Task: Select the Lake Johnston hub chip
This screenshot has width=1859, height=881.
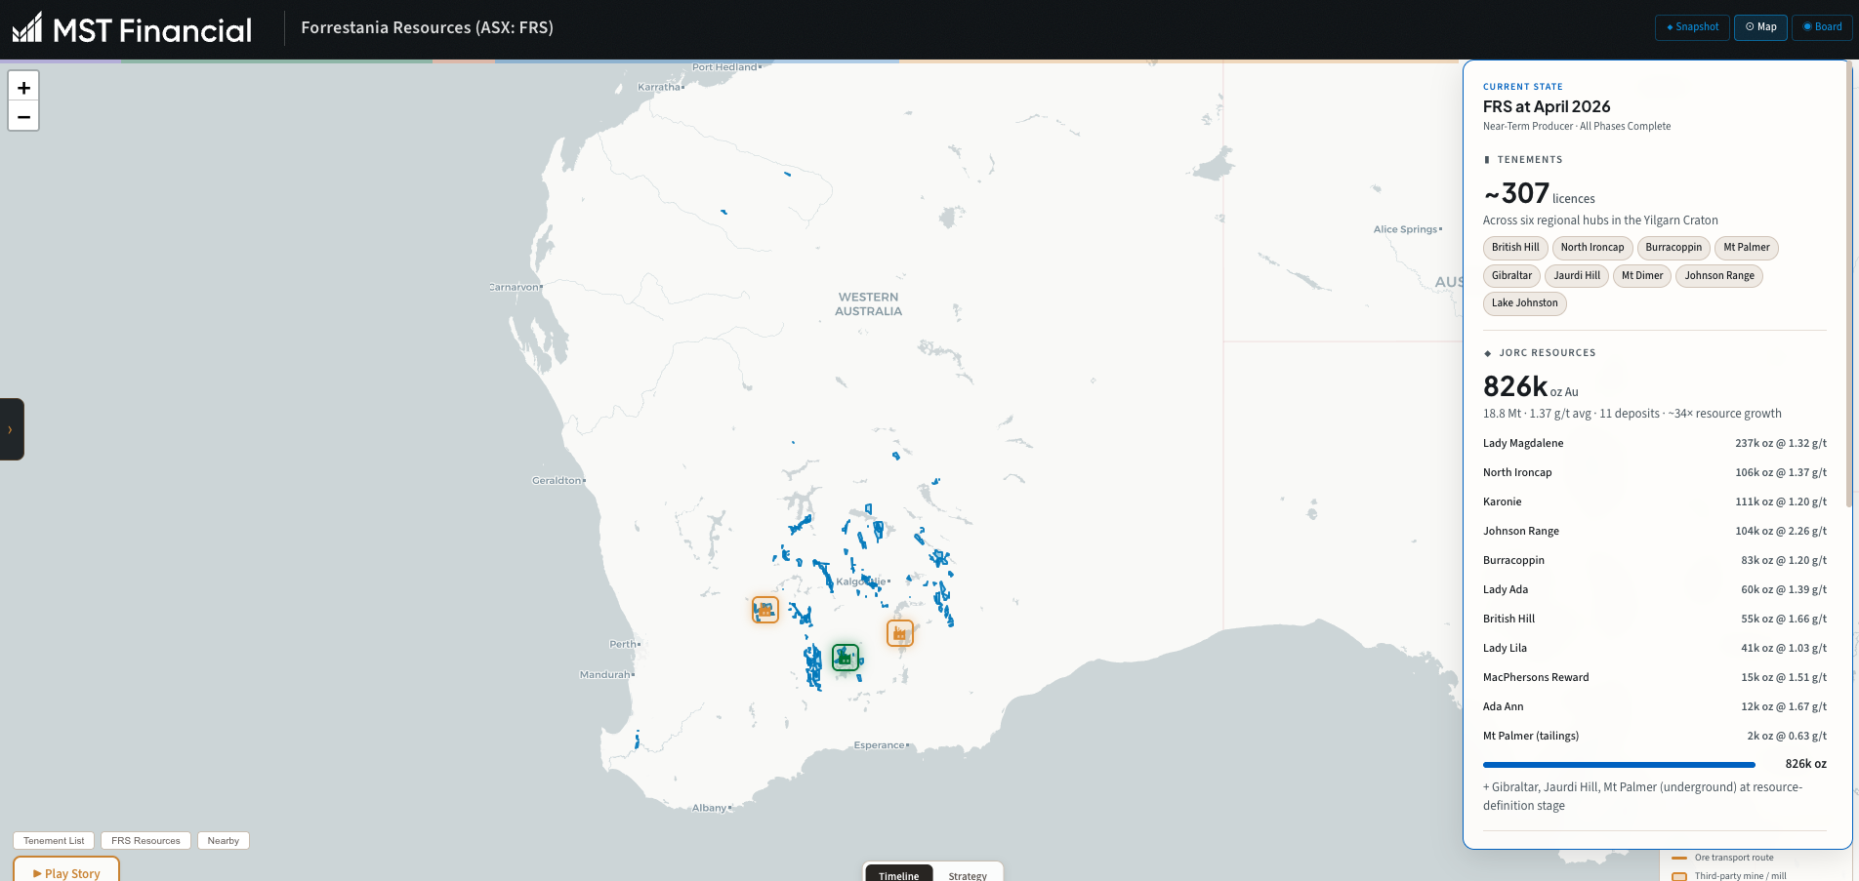Action: [1525, 303]
